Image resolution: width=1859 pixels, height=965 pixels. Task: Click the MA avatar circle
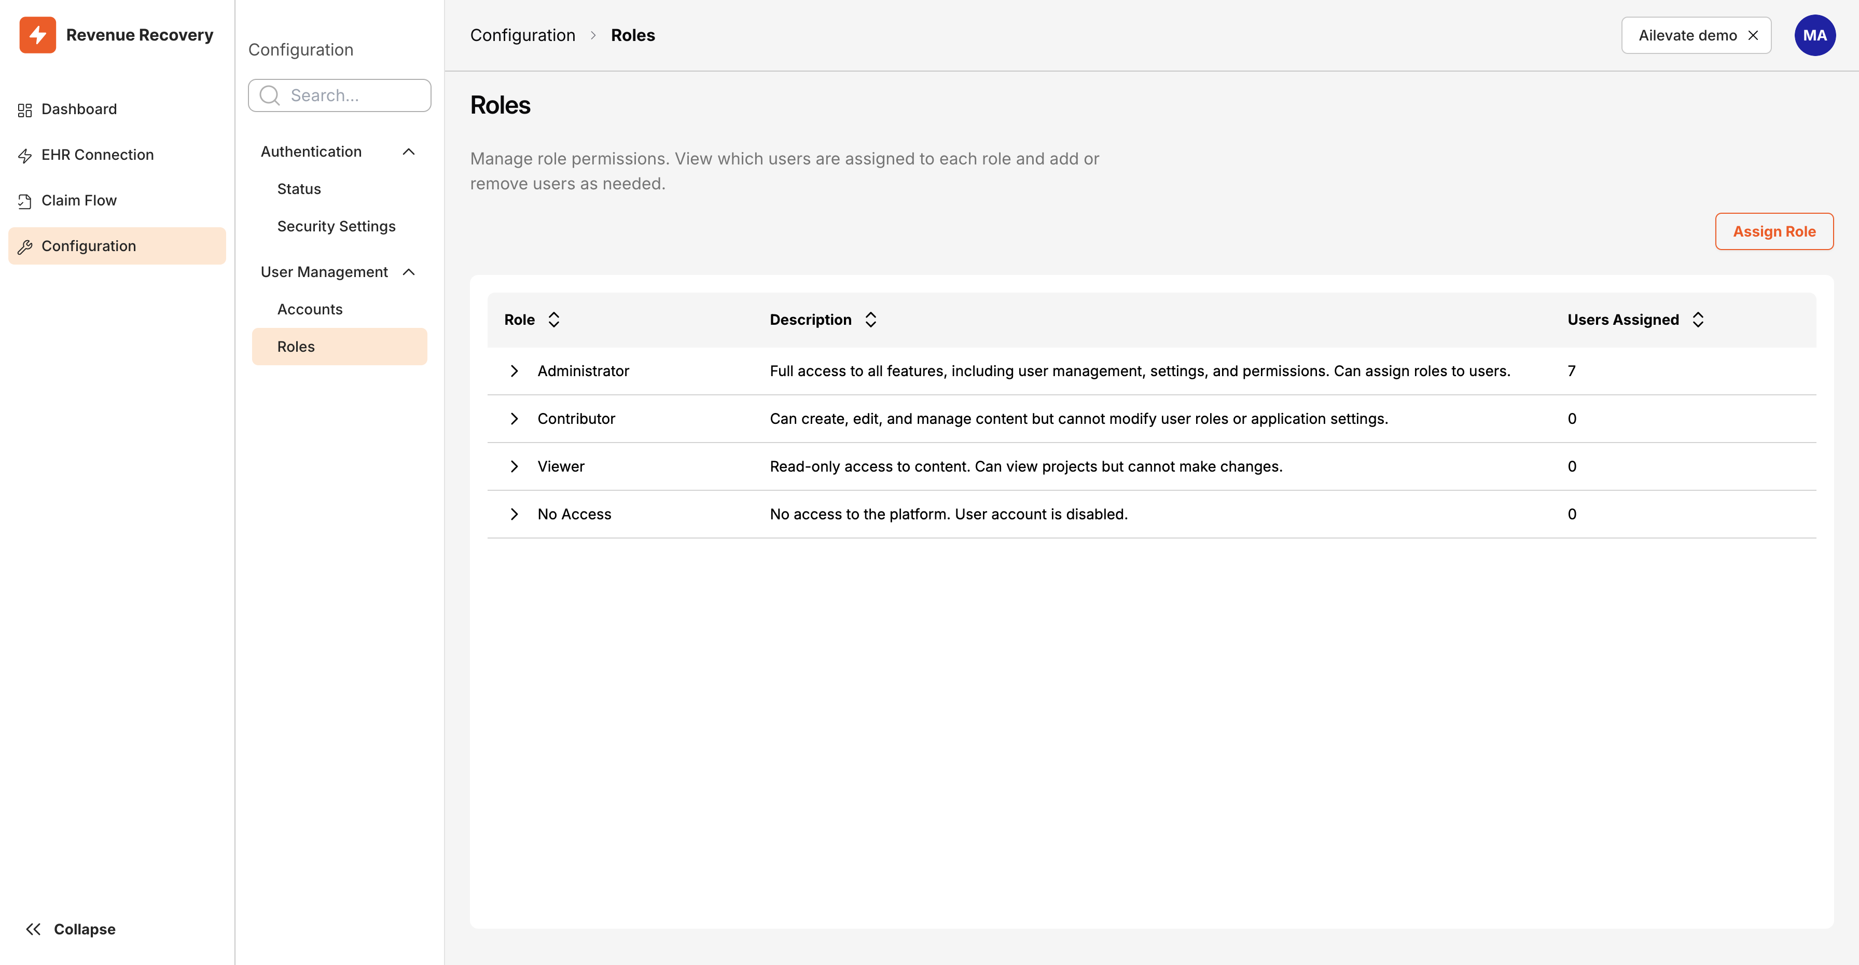click(x=1815, y=35)
